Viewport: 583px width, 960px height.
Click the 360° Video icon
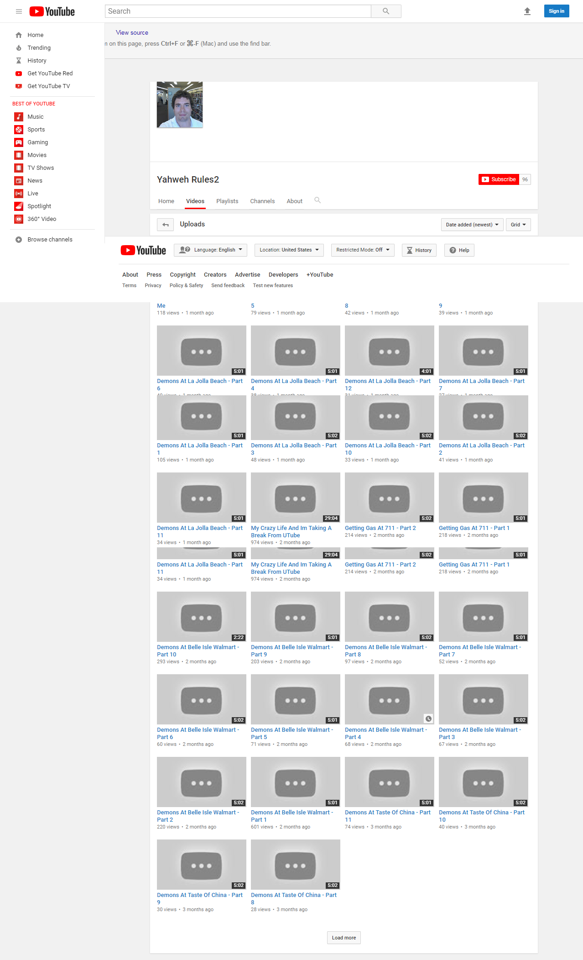pyautogui.click(x=19, y=219)
